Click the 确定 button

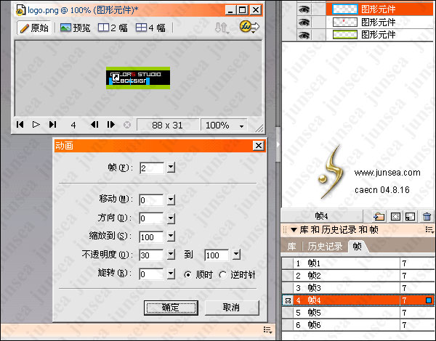171,307
